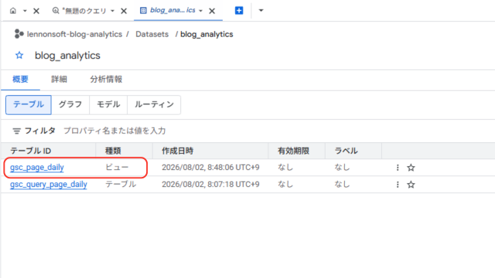Screen dimensions: 495x278
Task: Close the blog_ana...ics tab
Action: click(x=212, y=11)
